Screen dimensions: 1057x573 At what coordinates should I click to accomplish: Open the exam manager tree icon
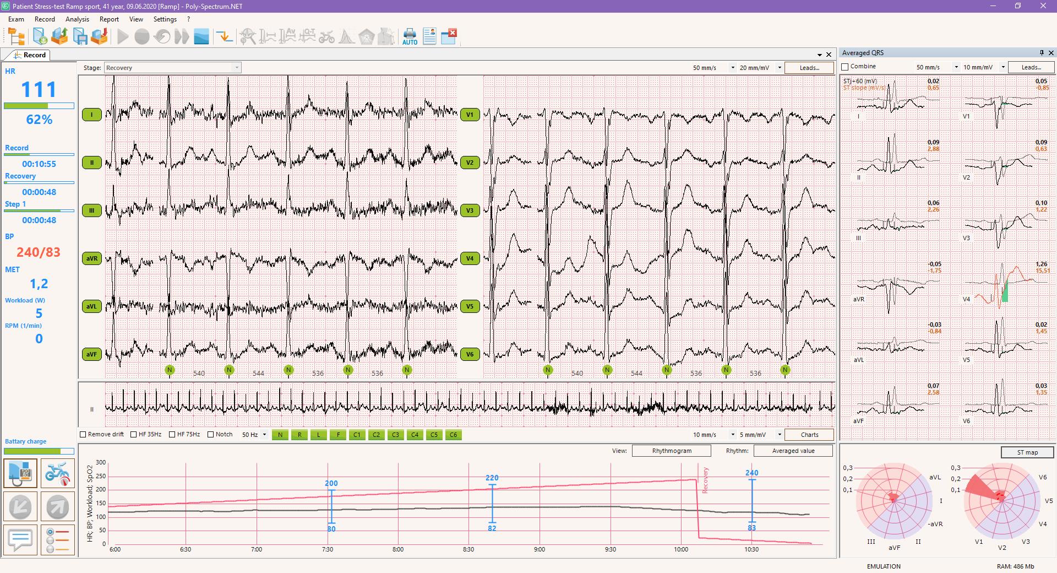(x=17, y=37)
